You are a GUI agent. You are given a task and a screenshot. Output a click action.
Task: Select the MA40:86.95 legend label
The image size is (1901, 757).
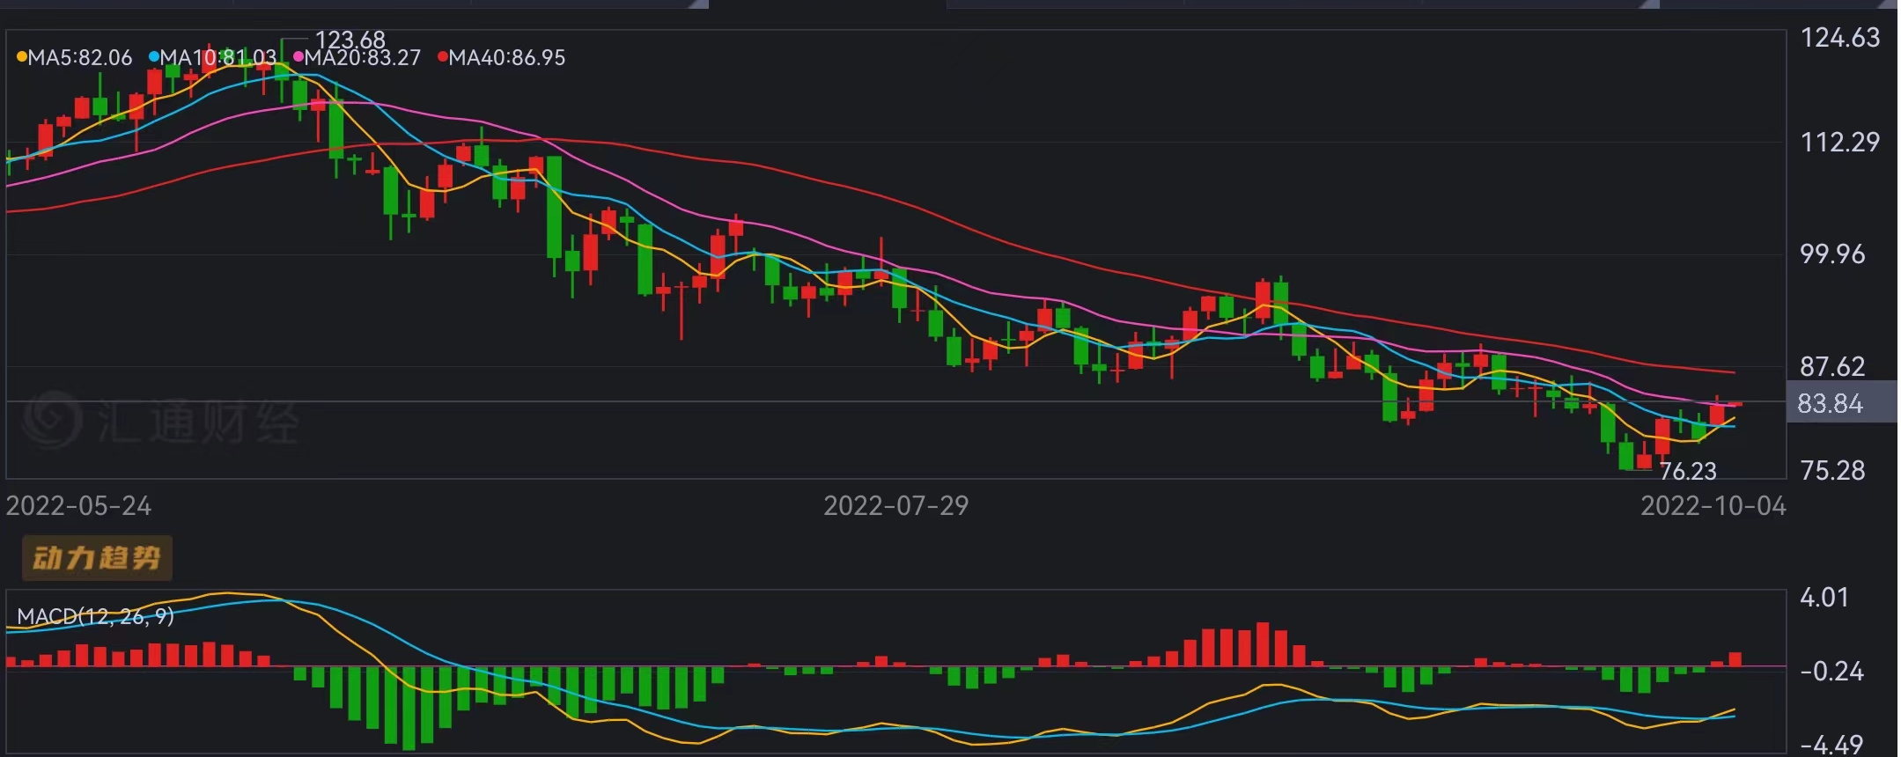507,58
